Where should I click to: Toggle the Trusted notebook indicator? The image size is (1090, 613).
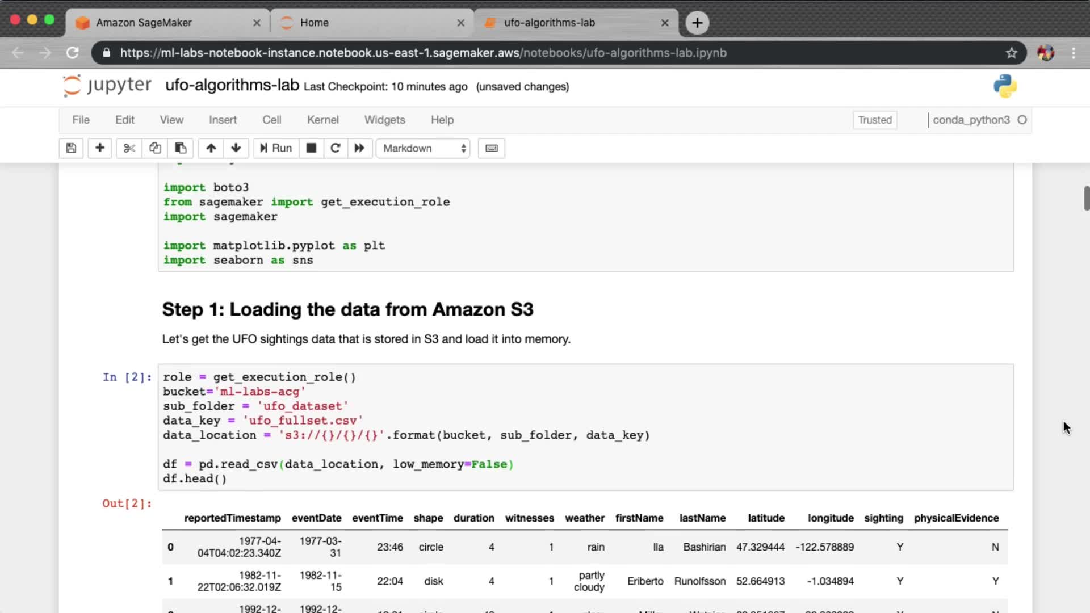tap(875, 120)
